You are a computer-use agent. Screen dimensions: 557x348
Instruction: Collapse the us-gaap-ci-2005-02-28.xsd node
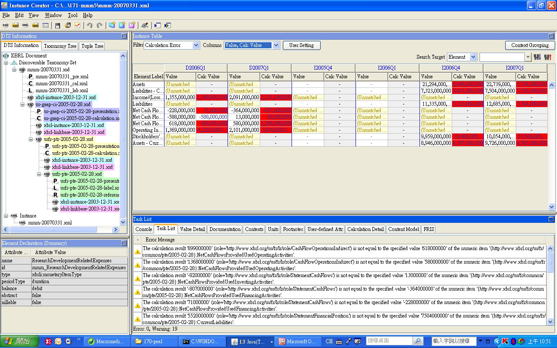coord(23,104)
